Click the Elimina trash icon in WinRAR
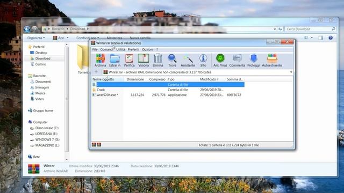Image resolution: width=344 pixels, height=193 pixels. pos(157,61)
